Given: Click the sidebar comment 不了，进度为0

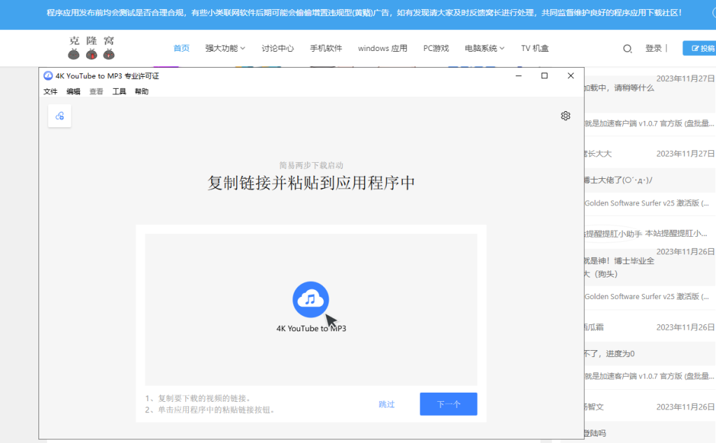Looking at the screenshot, I should point(610,354).
